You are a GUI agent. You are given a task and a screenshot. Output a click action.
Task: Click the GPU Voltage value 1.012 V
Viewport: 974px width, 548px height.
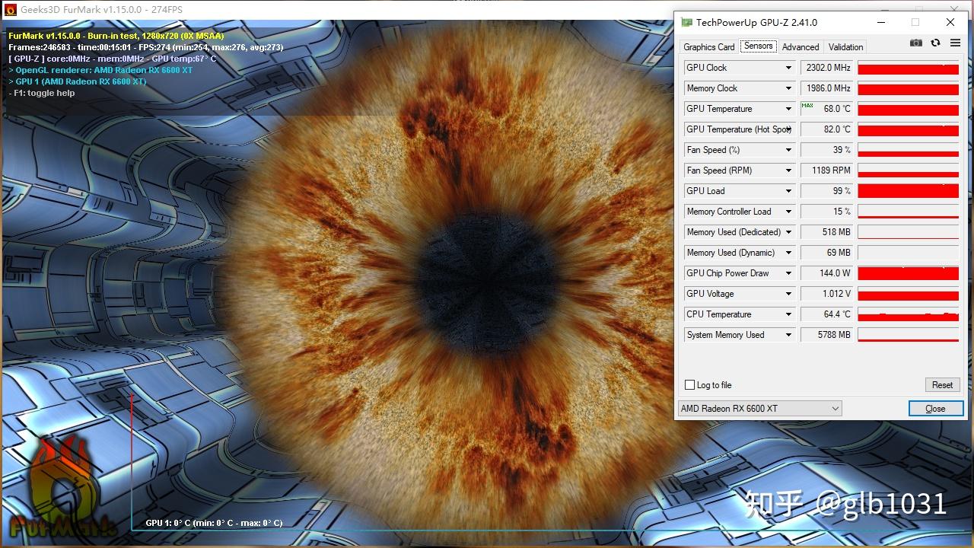(826, 294)
